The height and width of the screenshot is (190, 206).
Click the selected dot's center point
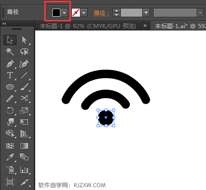[106, 118]
